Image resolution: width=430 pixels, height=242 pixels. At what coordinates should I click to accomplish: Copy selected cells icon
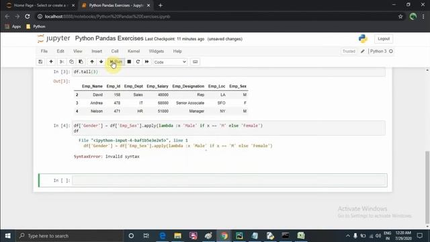coord(71,62)
